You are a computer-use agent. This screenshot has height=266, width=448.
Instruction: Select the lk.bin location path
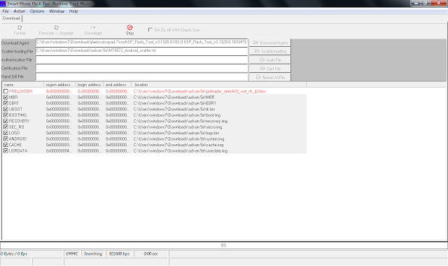point(174,109)
